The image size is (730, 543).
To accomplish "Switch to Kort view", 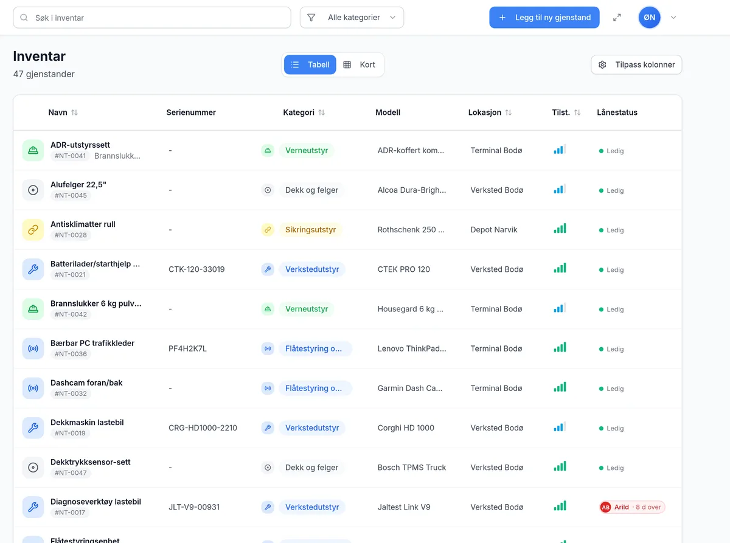I will tap(360, 64).
